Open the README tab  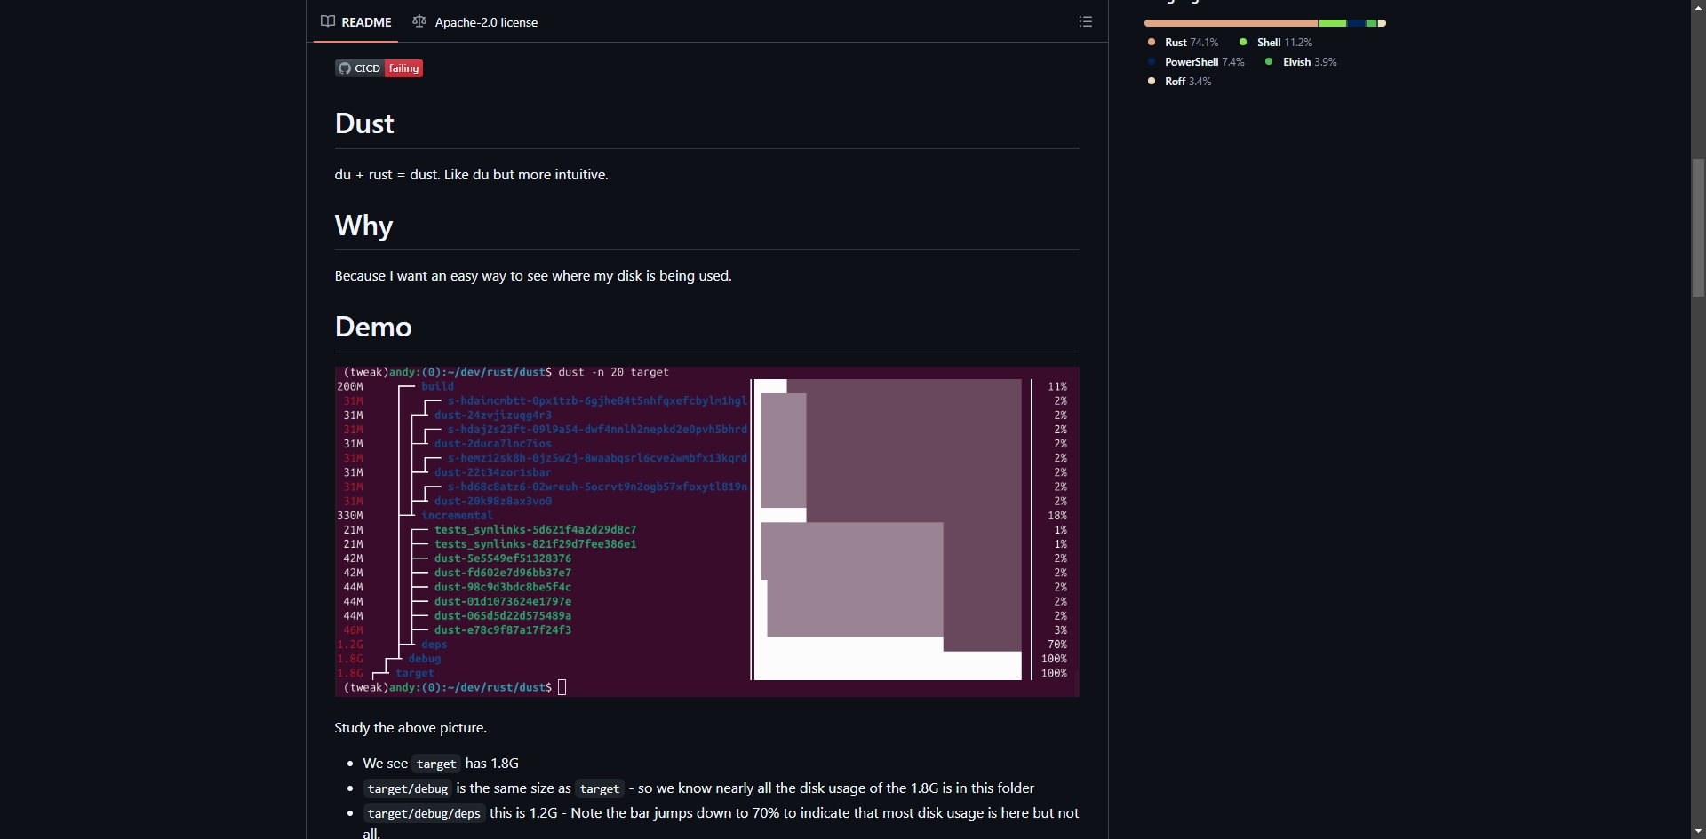click(355, 22)
